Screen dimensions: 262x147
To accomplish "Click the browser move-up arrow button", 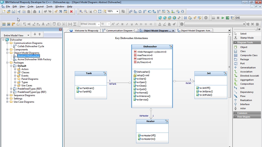I will 40,34.
